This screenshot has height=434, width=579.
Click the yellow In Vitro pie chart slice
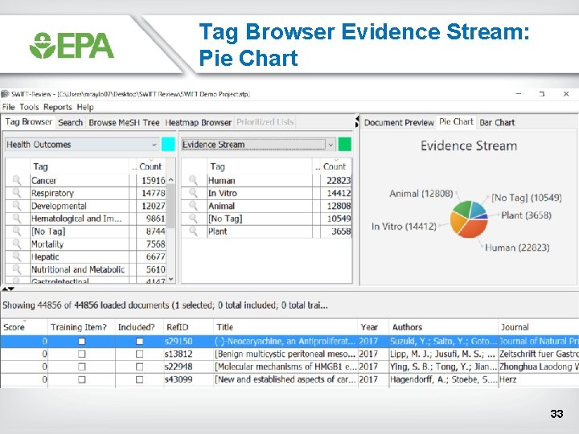(x=457, y=222)
